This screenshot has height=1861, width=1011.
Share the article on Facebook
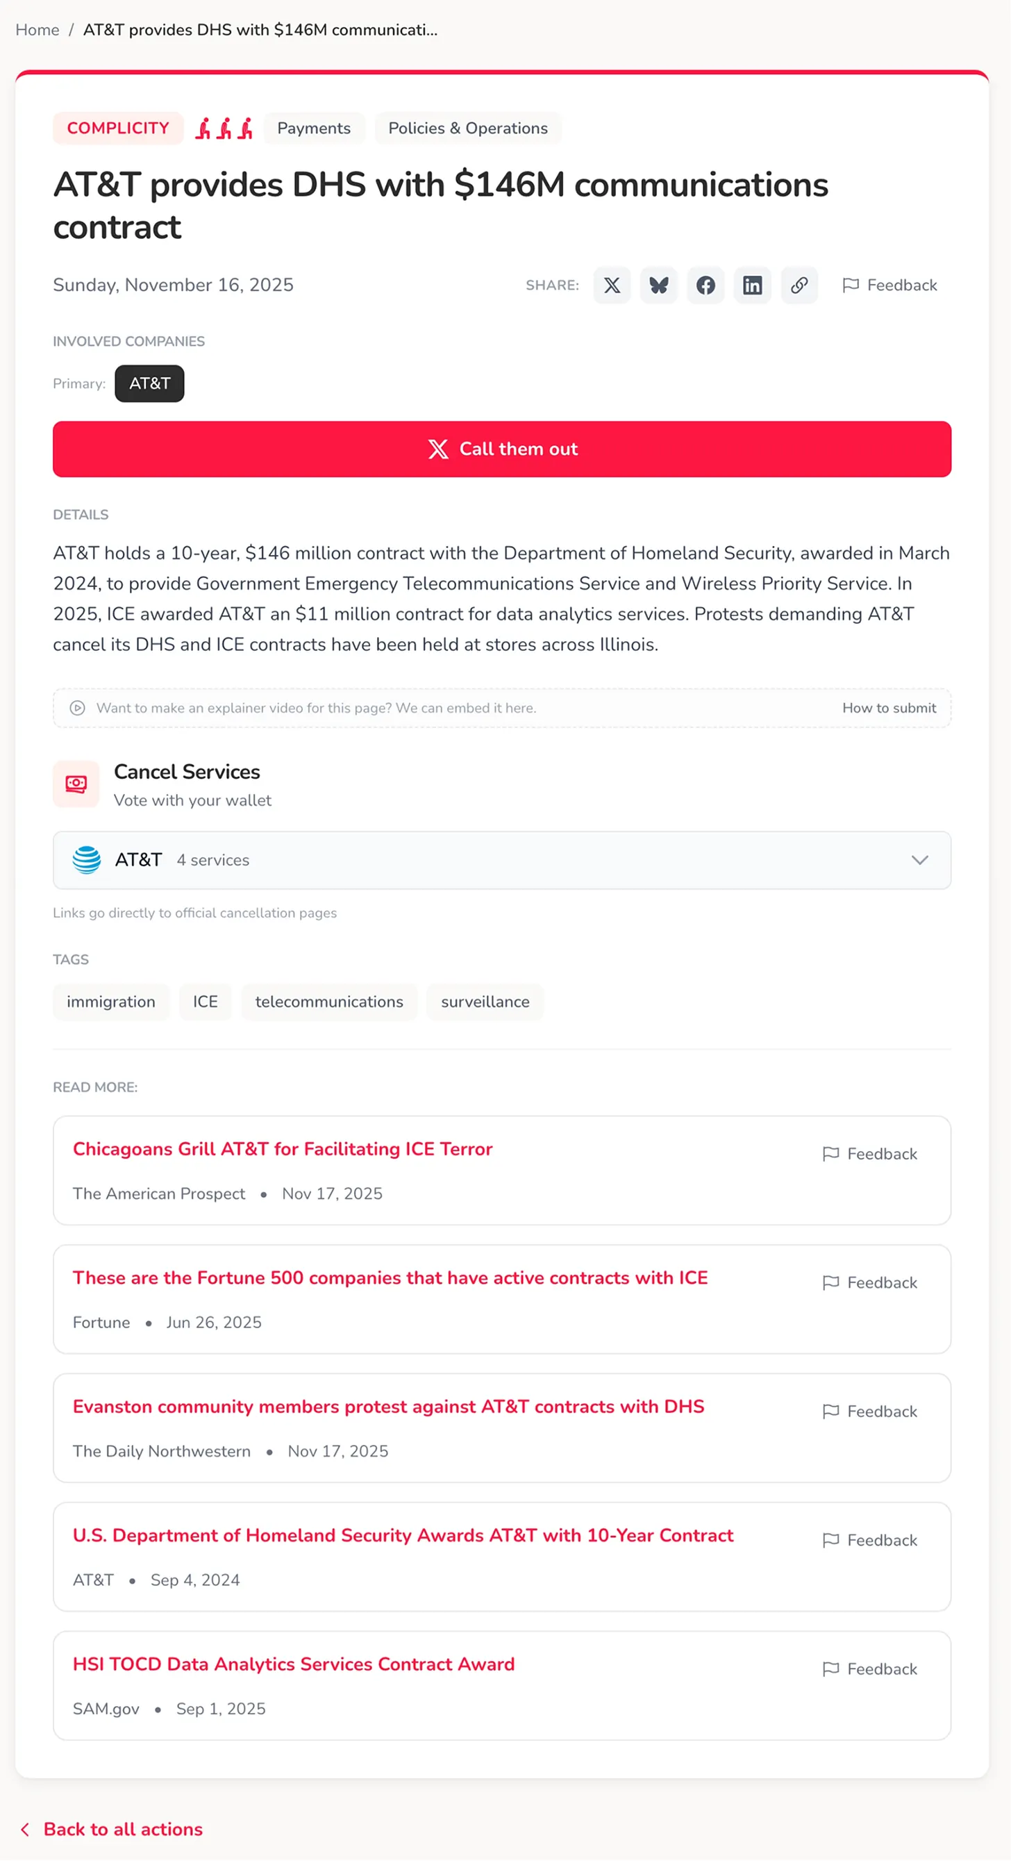[705, 286]
